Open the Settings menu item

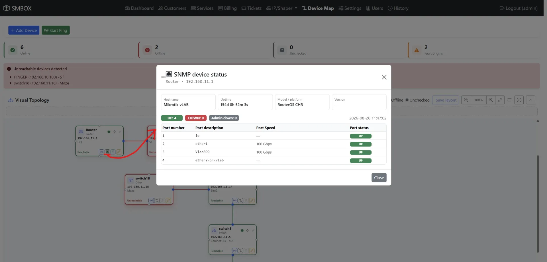[350, 8]
